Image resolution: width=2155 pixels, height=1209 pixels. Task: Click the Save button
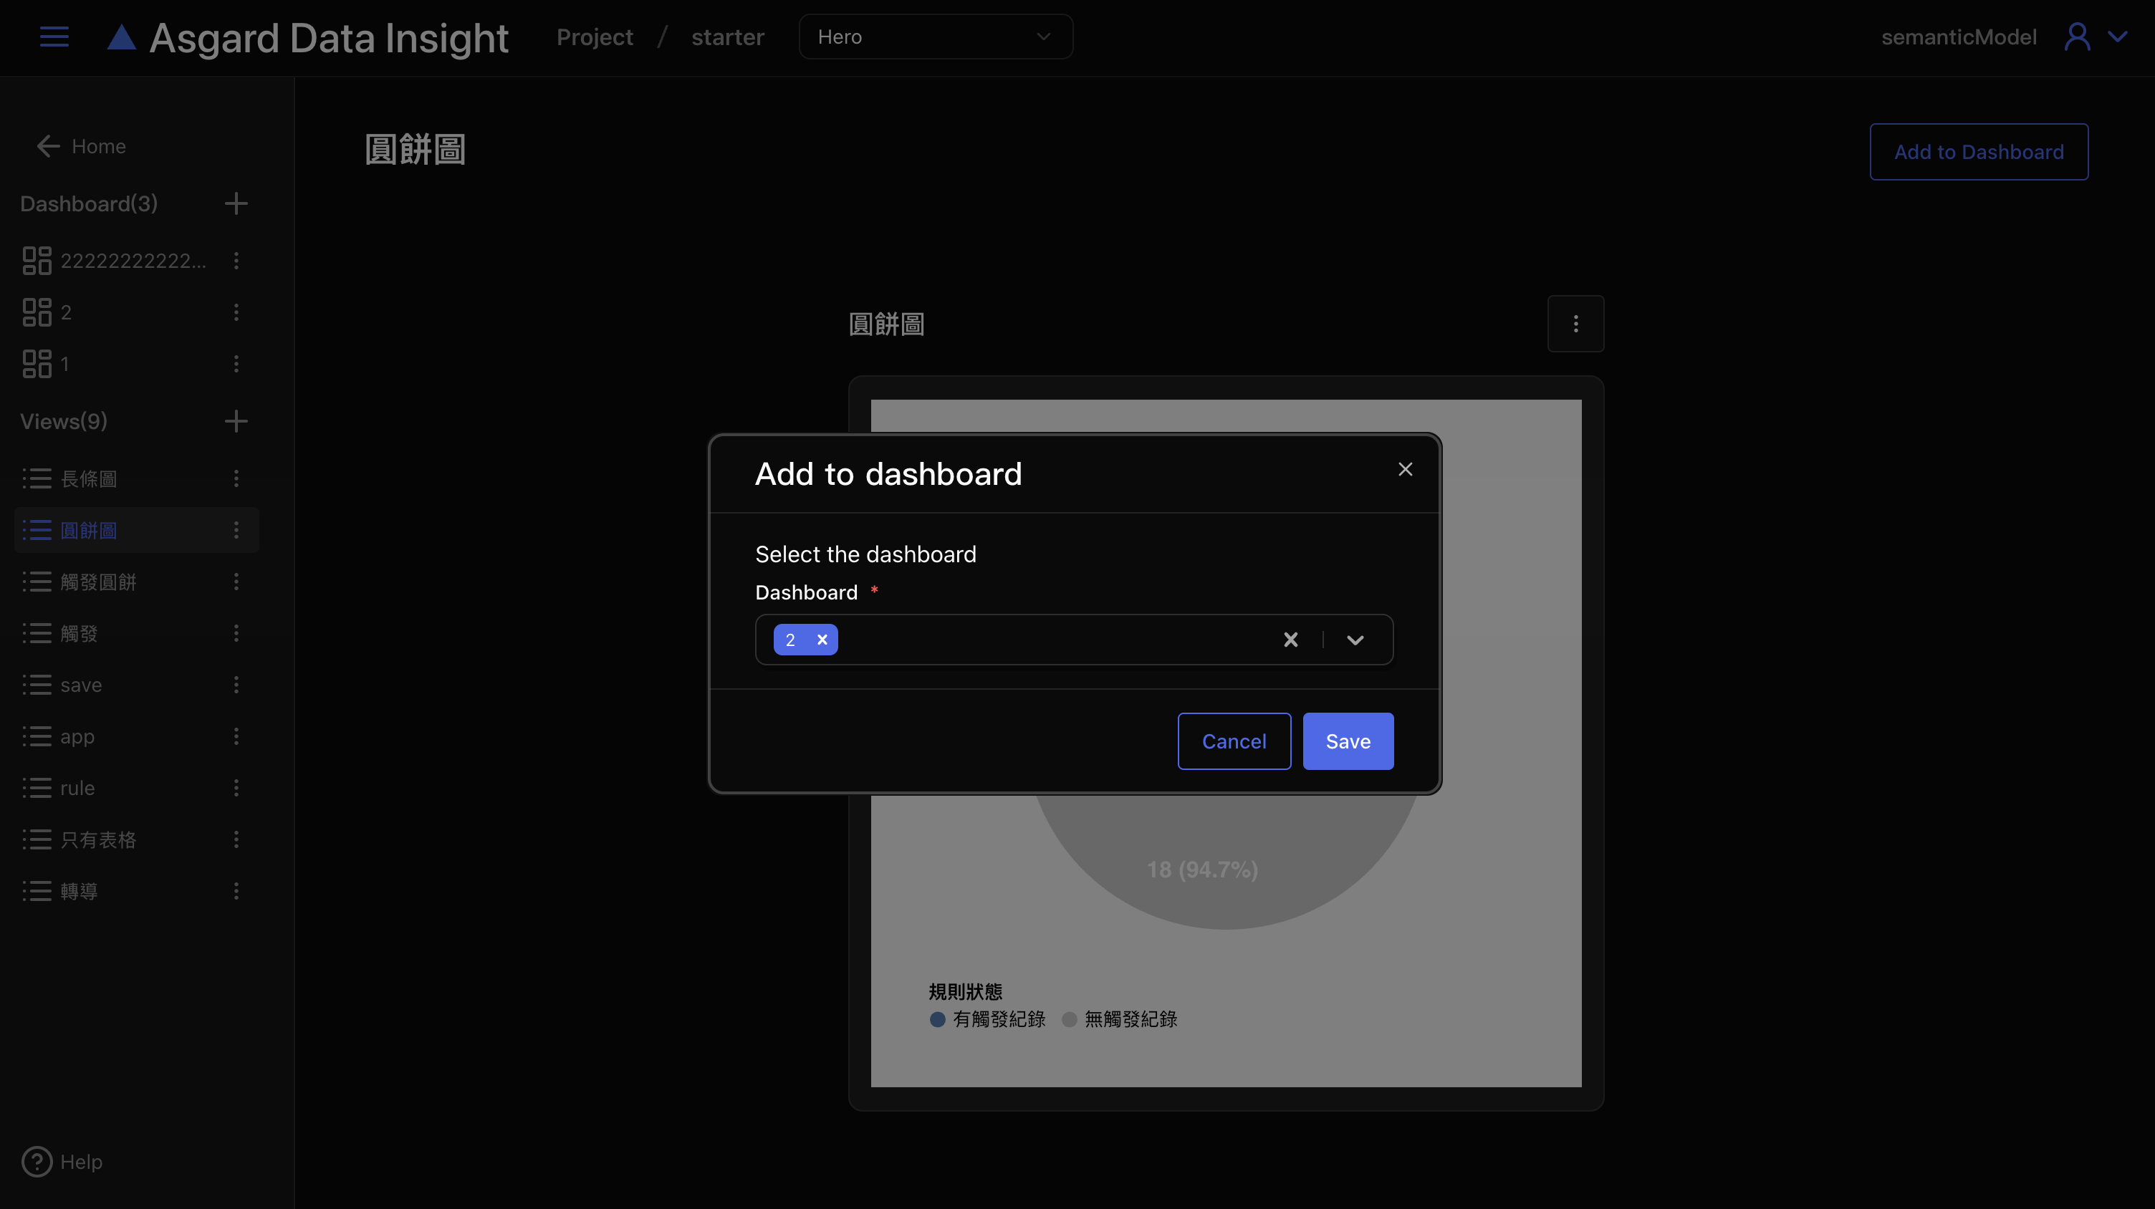pyautogui.click(x=1348, y=741)
